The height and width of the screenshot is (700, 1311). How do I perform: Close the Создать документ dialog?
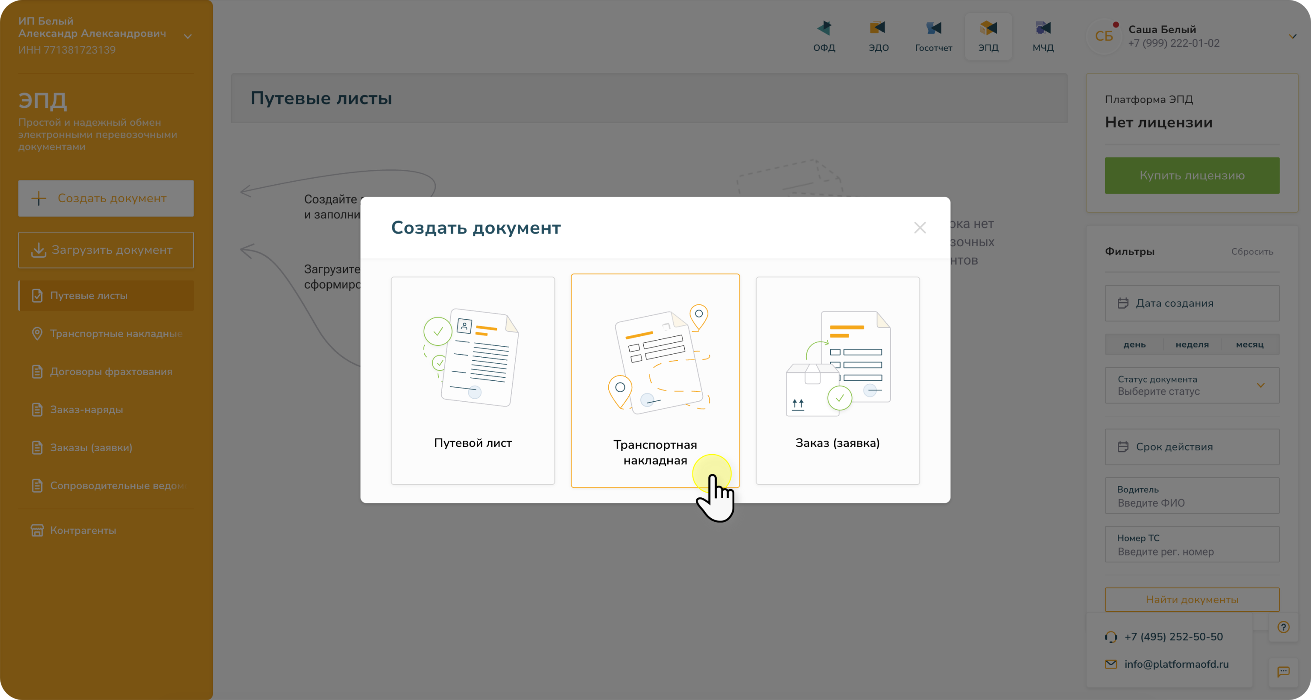coord(919,228)
